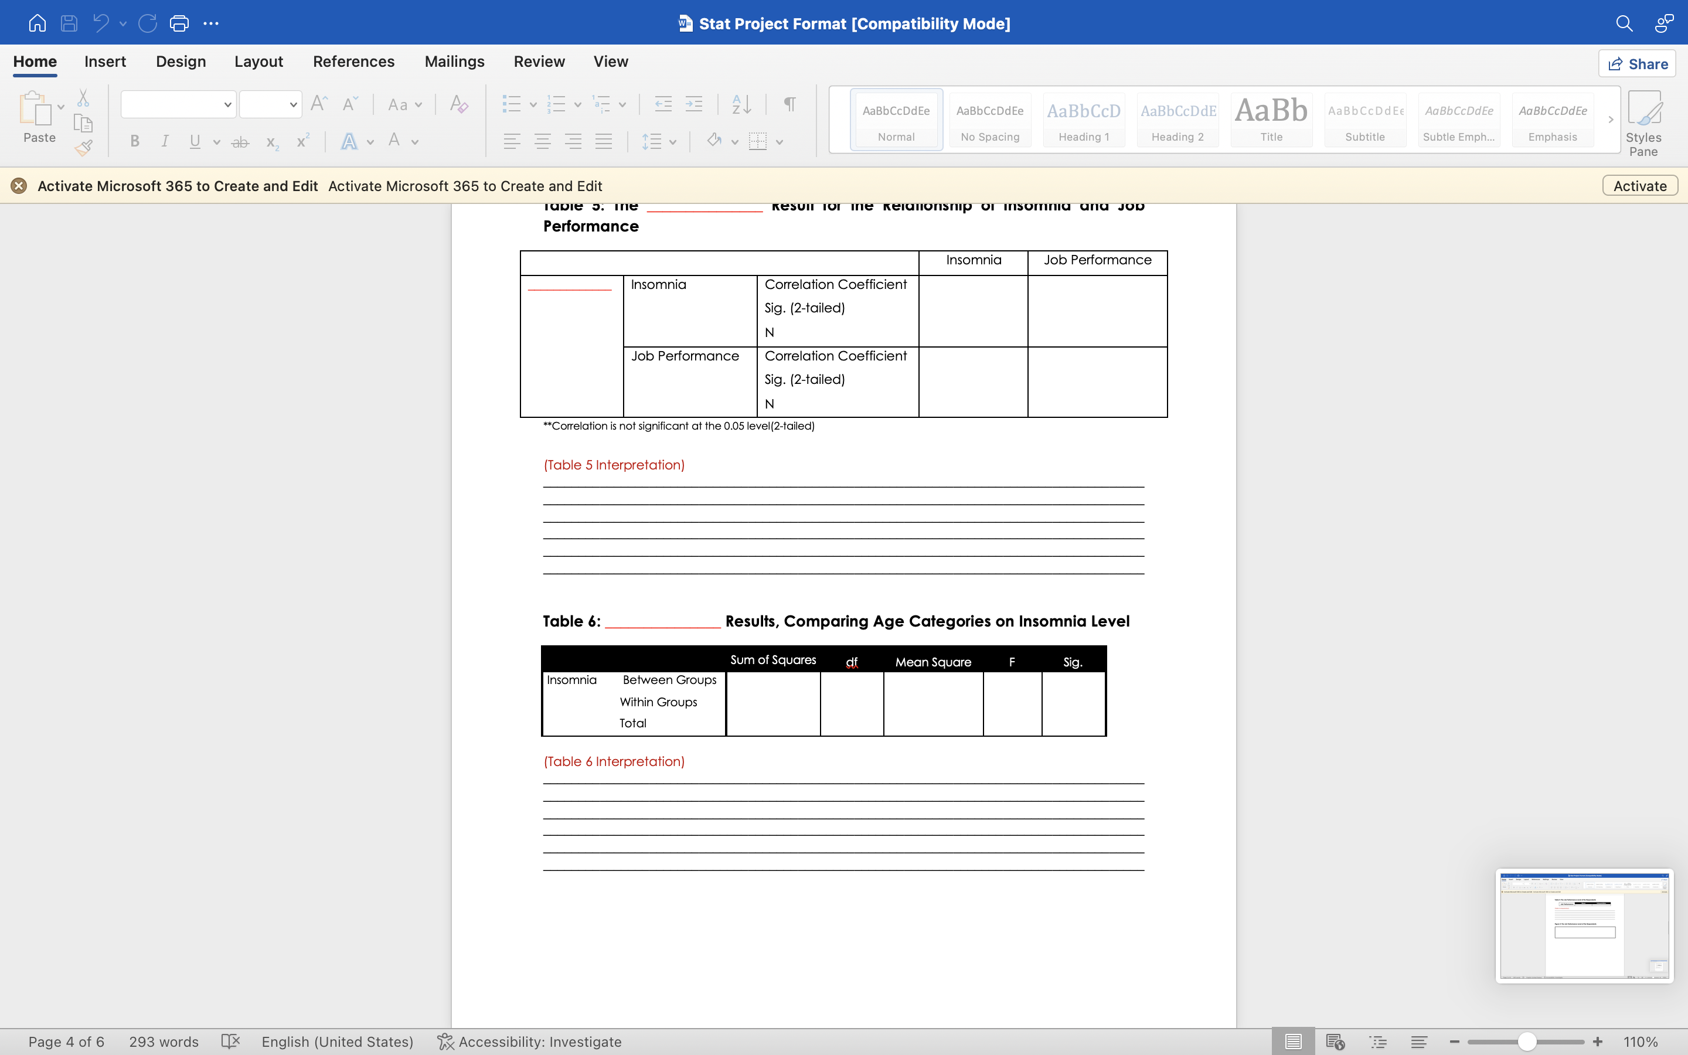1688x1055 pixels.
Task: Toggle Strikethrough formatting
Action: [x=240, y=142]
